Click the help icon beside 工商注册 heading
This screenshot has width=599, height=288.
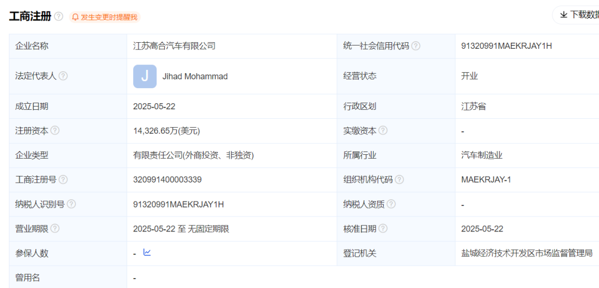pyautogui.click(x=59, y=17)
